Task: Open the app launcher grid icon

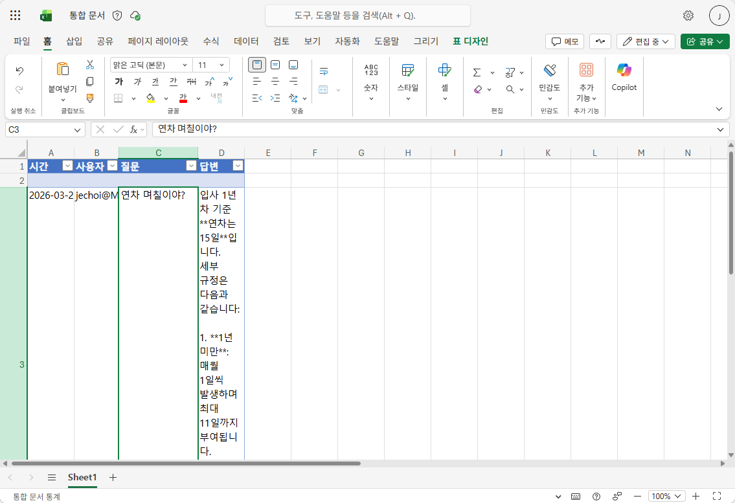Action: tap(15, 16)
